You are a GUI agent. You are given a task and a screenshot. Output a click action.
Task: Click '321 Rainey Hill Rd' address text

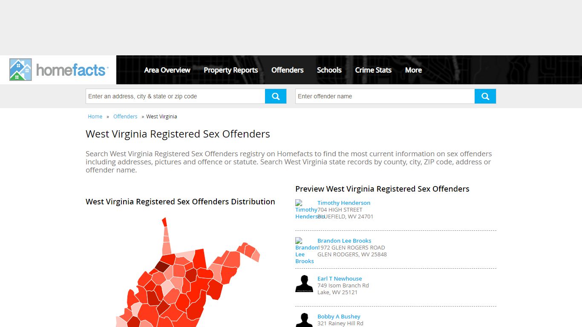(340, 323)
